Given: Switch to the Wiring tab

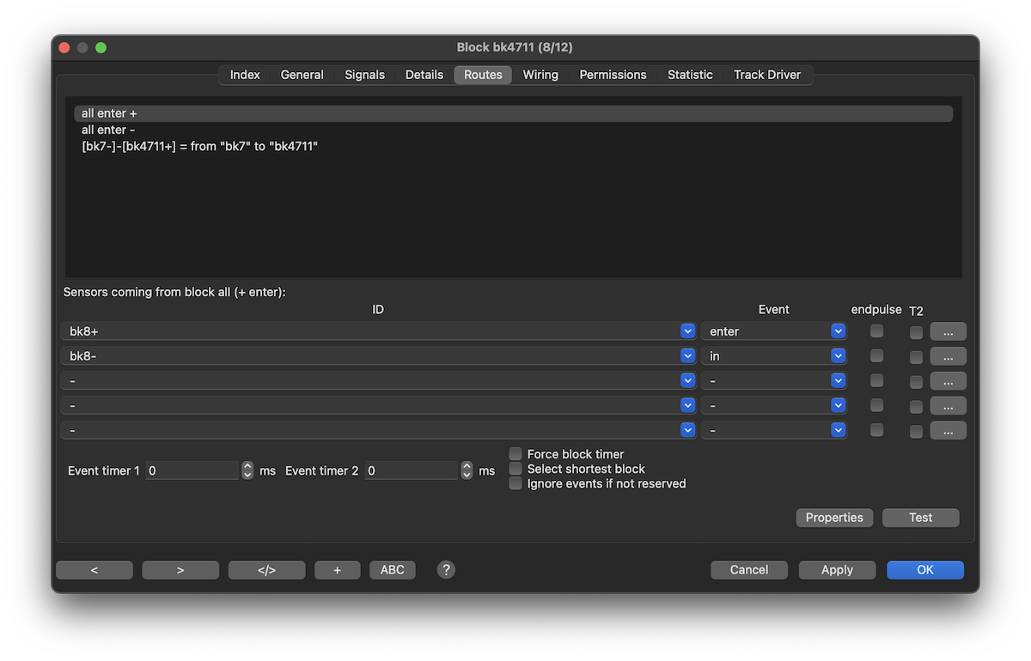Looking at the screenshot, I should (540, 75).
